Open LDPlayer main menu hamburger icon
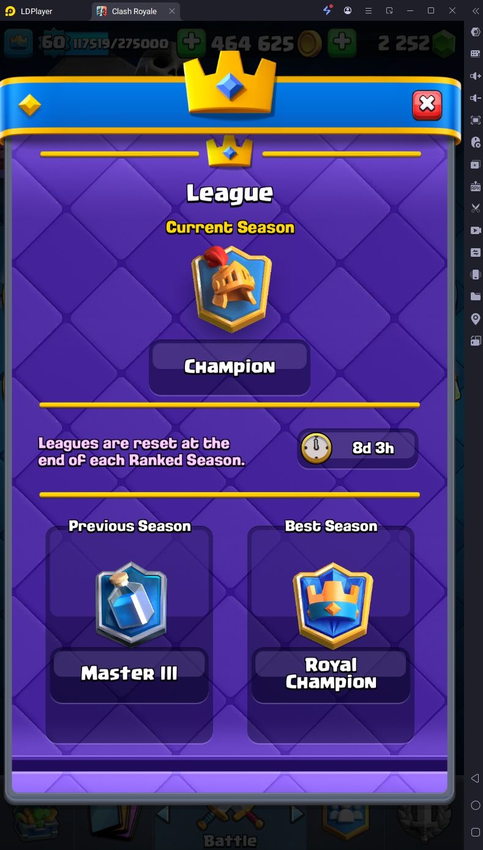The image size is (483, 850). click(368, 11)
